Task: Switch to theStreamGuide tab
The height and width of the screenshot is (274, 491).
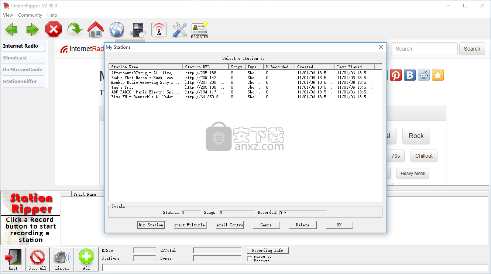Action: pyautogui.click(x=23, y=70)
